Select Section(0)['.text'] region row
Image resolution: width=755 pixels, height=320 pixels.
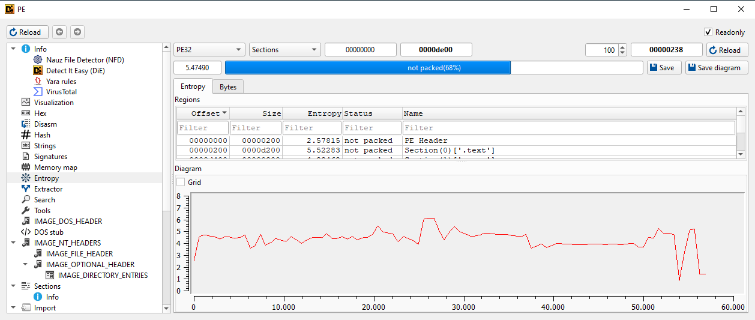(x=456, y=150)
